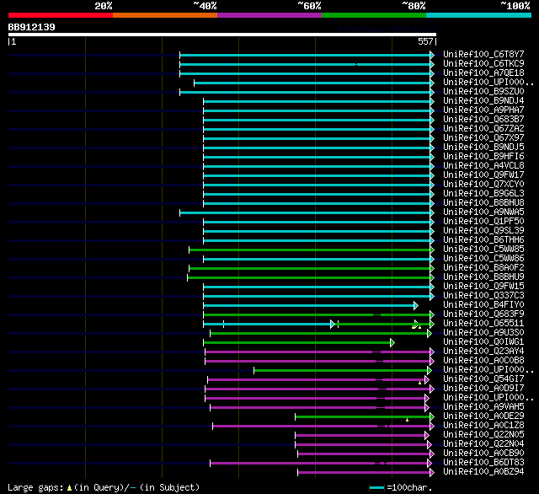
Task: Click the cyan ~100% identity legend segment
Action: [x=479, y=15]
